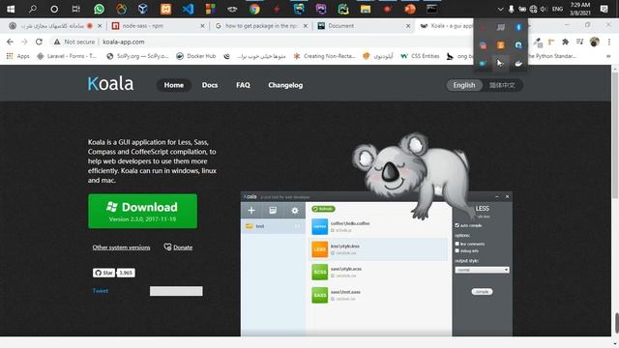
Task: Switch site language to English
Action: (464, 85)
